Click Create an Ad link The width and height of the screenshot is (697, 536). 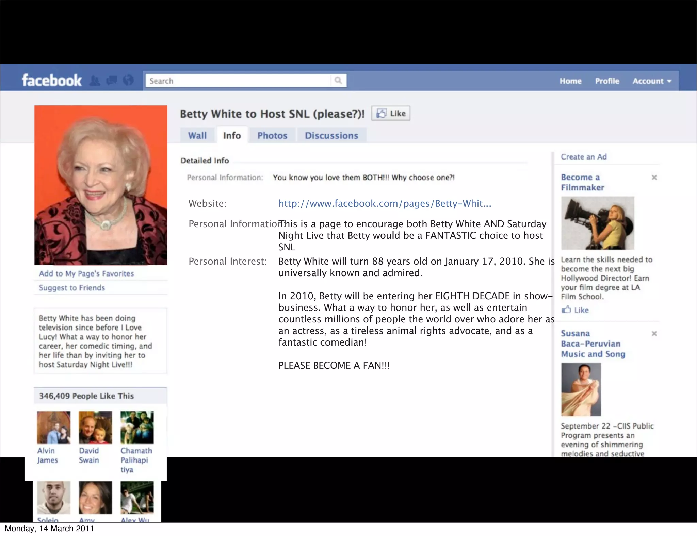[x=584, y=157]
